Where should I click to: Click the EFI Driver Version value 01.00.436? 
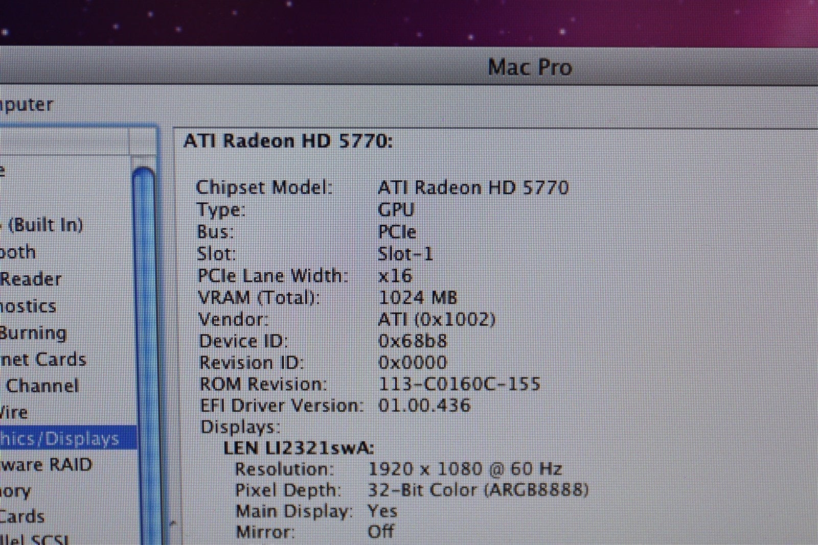[425, 405]
